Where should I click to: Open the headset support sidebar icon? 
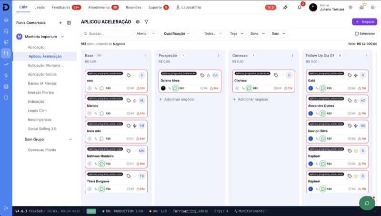[x=6, y=31]
